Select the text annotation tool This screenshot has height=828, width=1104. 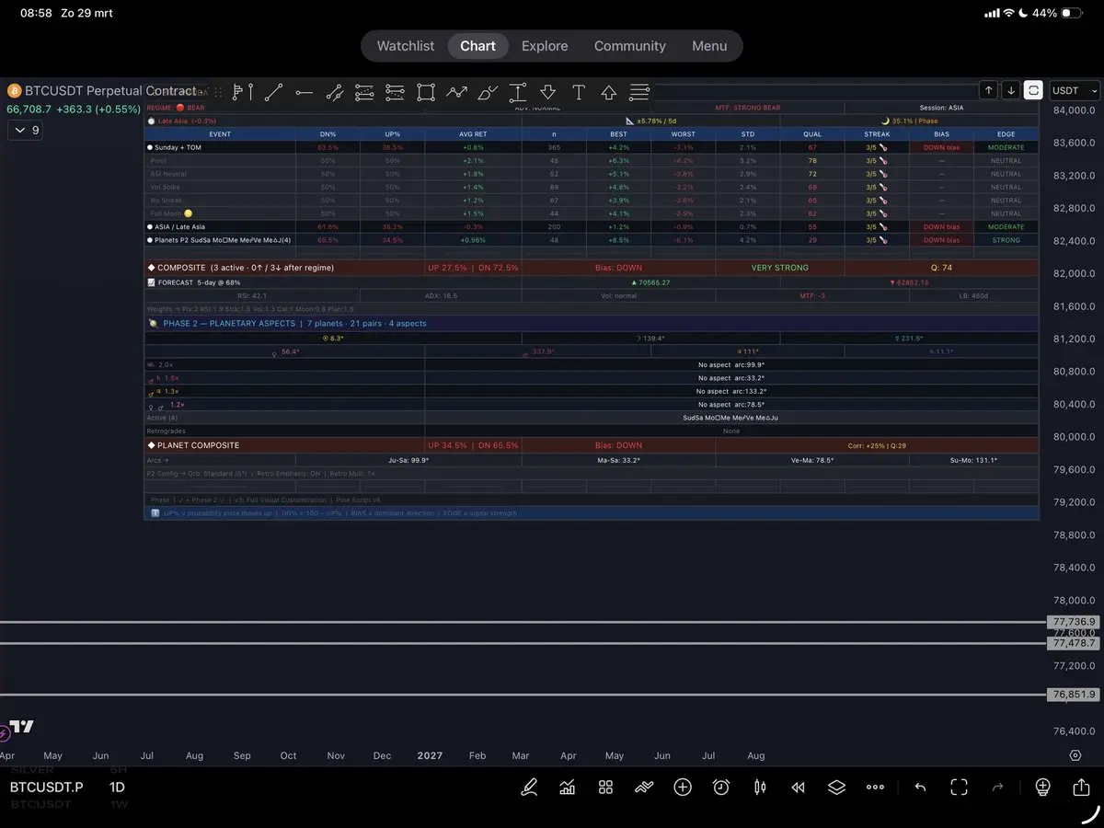[579, 92]
